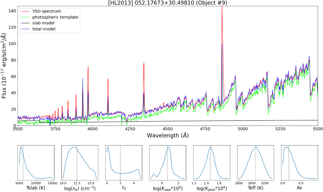323x192 pixels.
Task: Click the 4250 wavelength tick label
Action: pyautogui.click(x=130, y=129)
